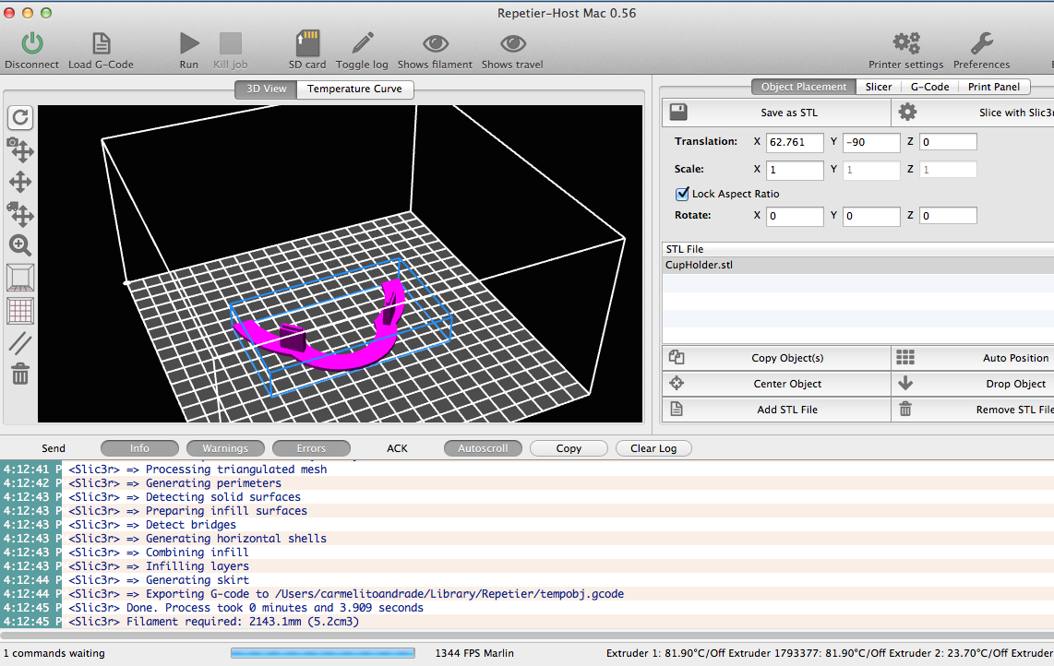Screen dimensions: 1054x666
Task: Click "1 commands waiting" in status bar
Action: click(x=54, y=653)
